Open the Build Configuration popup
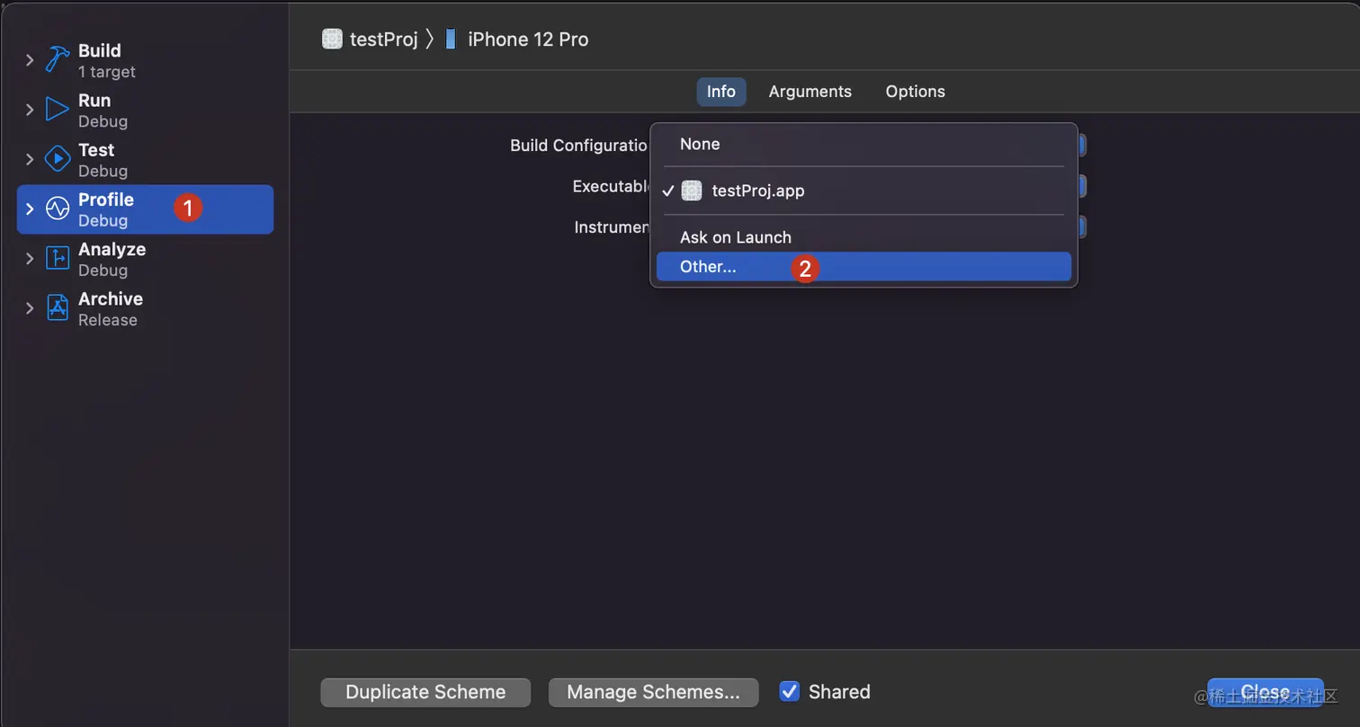Image resolution: width=1360 pixels, height=727 pixels. coord(1082,146)
